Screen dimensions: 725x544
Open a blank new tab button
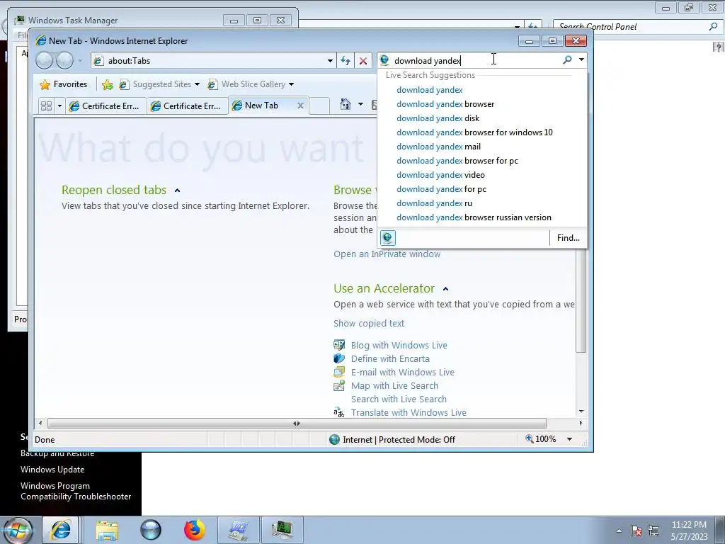(x=319, y=106)
